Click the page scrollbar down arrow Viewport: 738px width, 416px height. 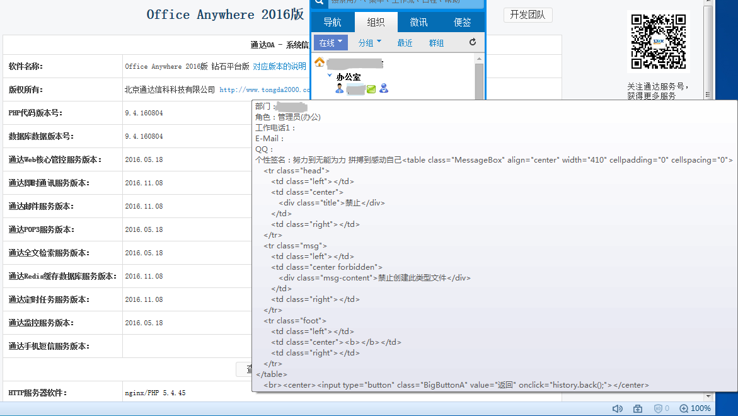tap(708, 396)
